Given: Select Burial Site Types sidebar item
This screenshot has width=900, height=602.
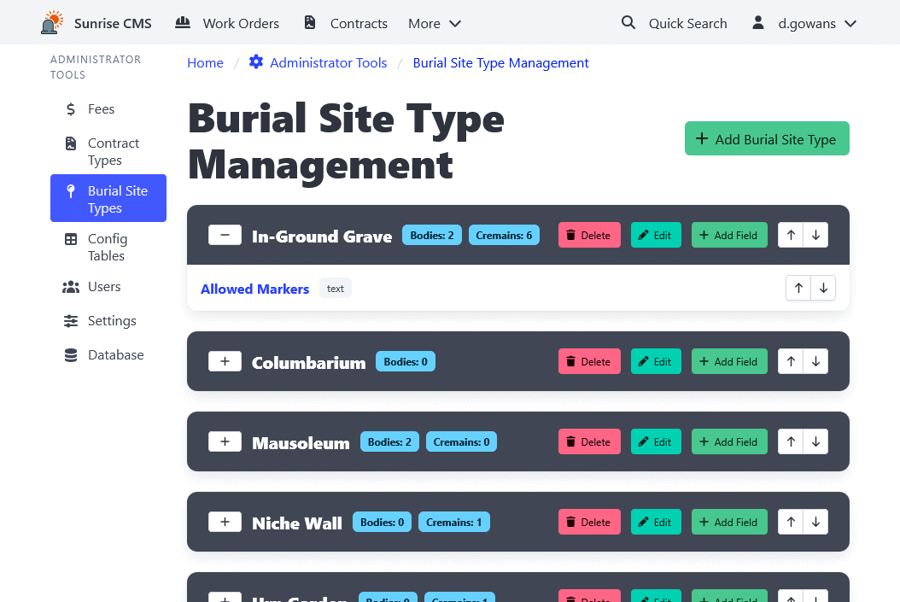Looking at the screenshot, I should (x=108, y=198).
